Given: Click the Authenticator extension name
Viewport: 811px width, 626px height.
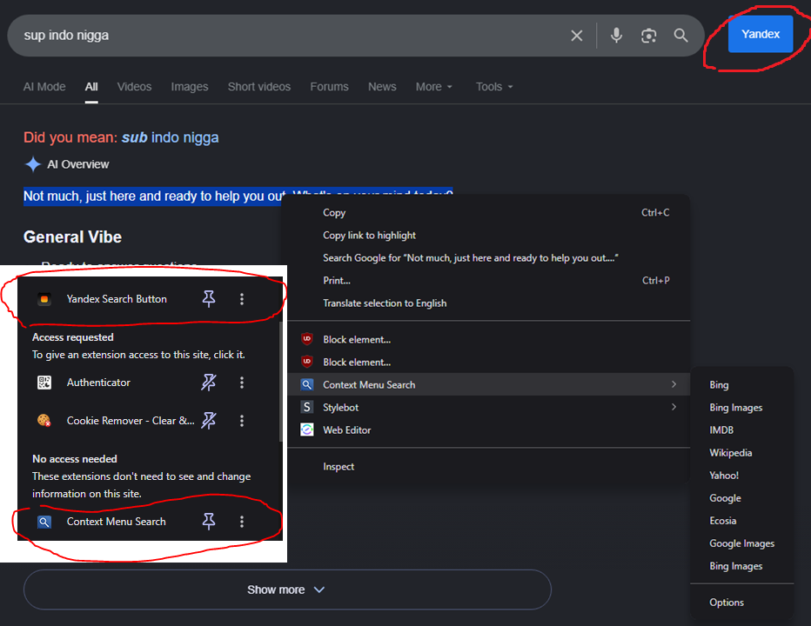Looking at the screenshot, I should [98, 383].
